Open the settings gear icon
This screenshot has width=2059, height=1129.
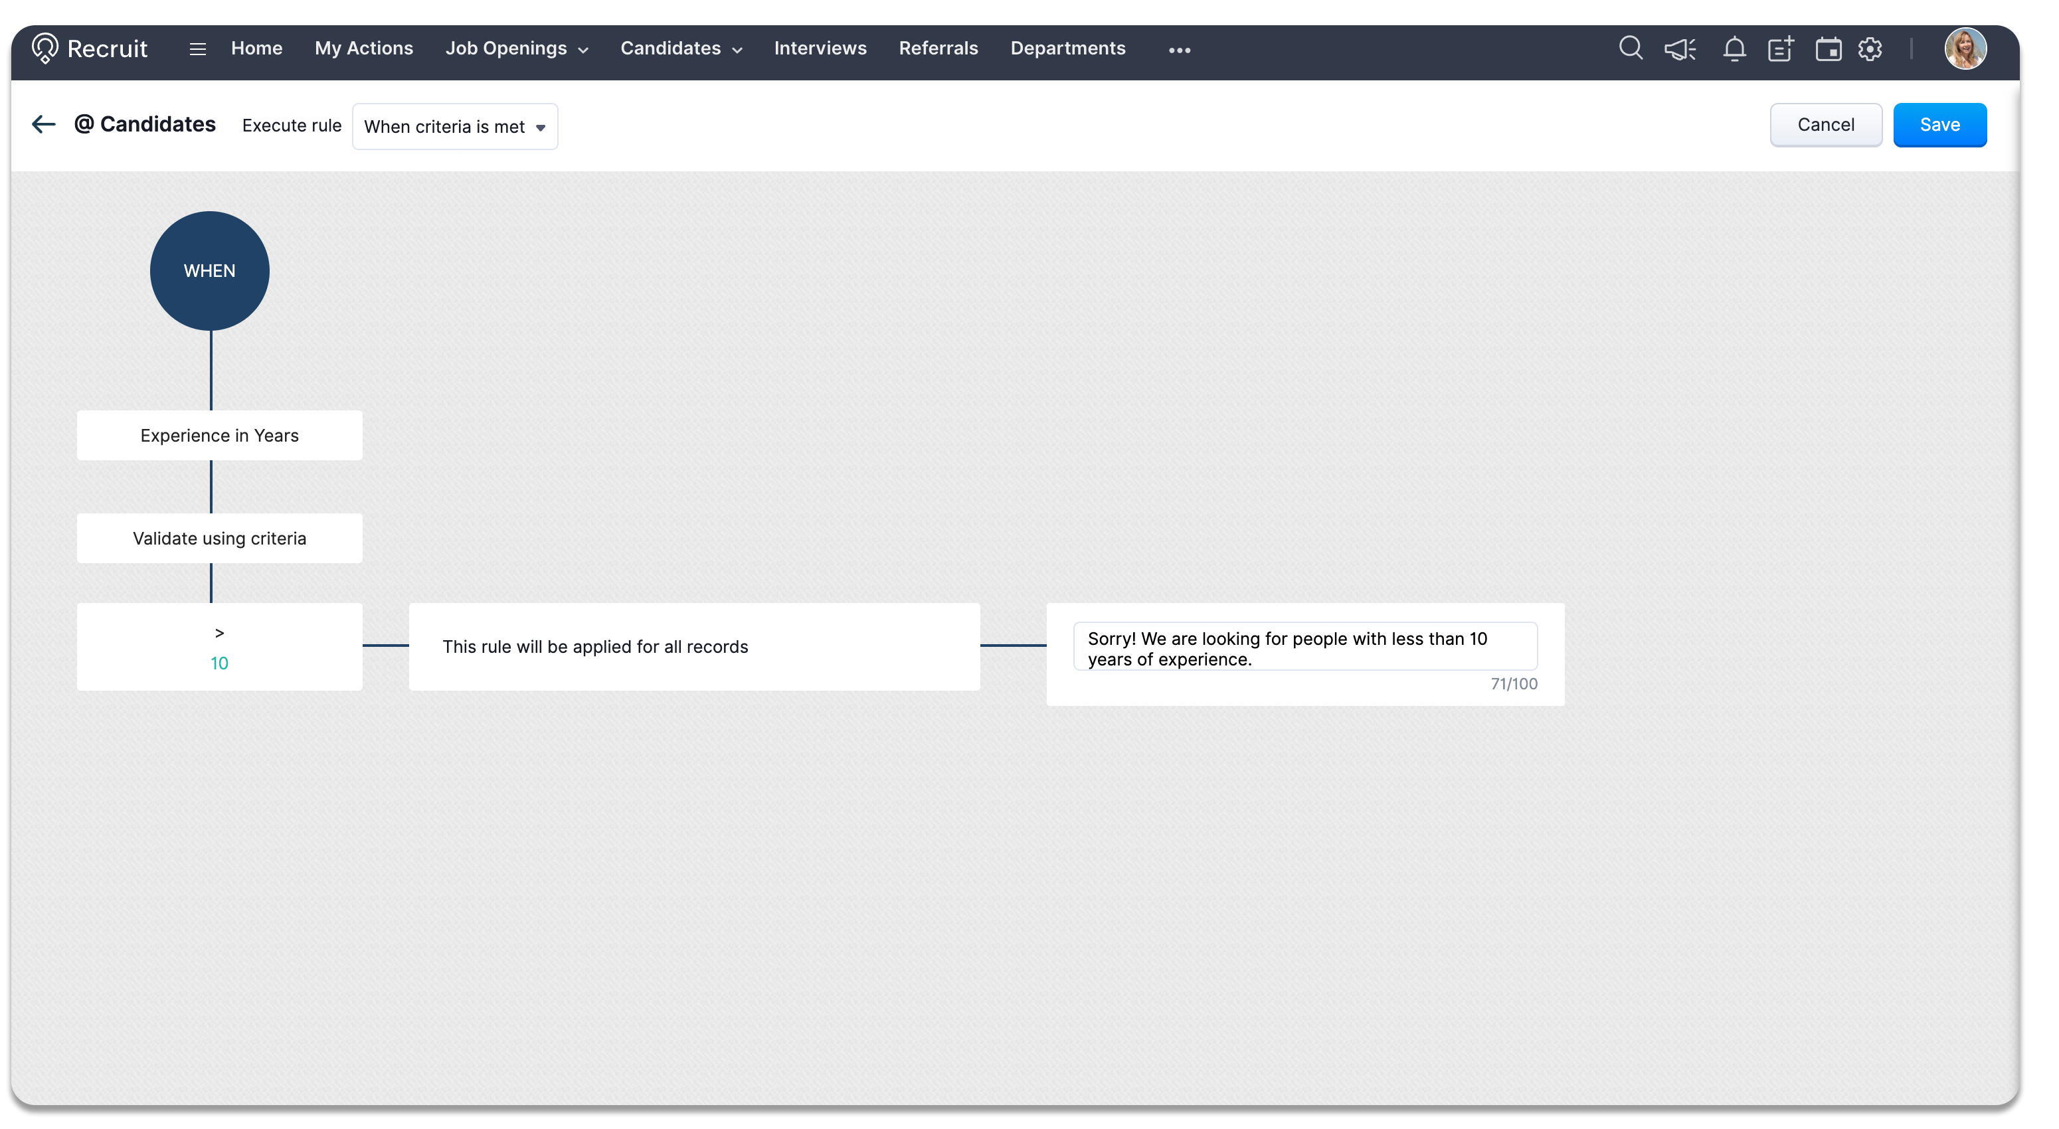(1870, 50)
